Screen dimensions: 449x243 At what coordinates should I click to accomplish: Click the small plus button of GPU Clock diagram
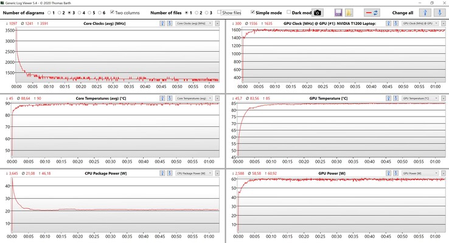point(444,24)
